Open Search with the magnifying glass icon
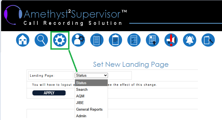Screen dimensions: 222x120 tap(41, 40)
